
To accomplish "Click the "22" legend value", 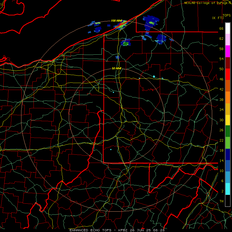I will tap(221, 140).
